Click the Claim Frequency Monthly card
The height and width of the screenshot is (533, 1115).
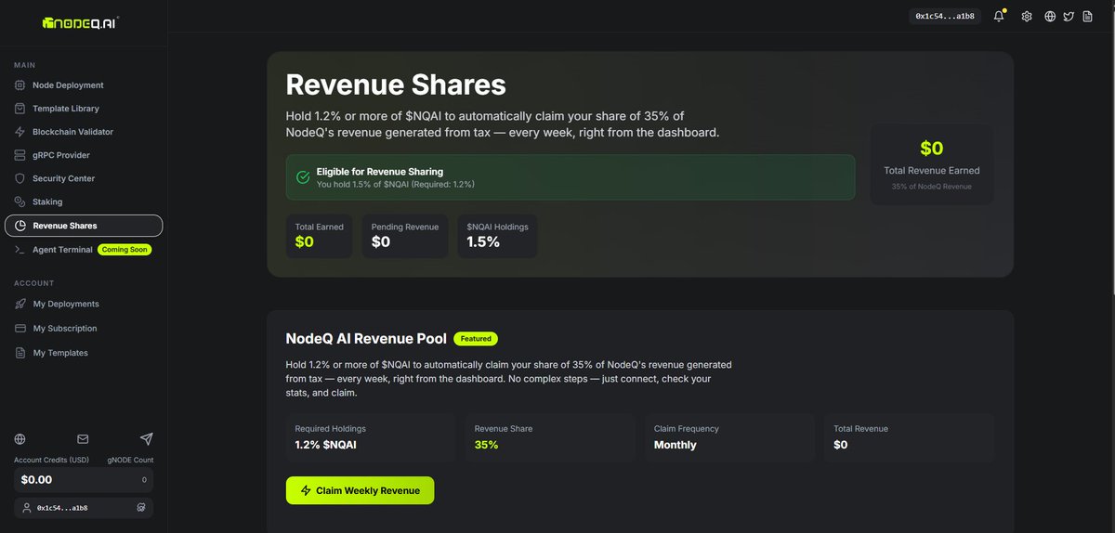(731, 438)
